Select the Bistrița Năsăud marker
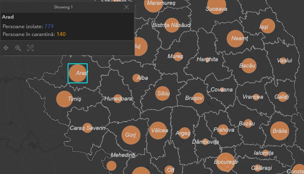The height and width of the screenshot is (174, 304). click(172, 25)
